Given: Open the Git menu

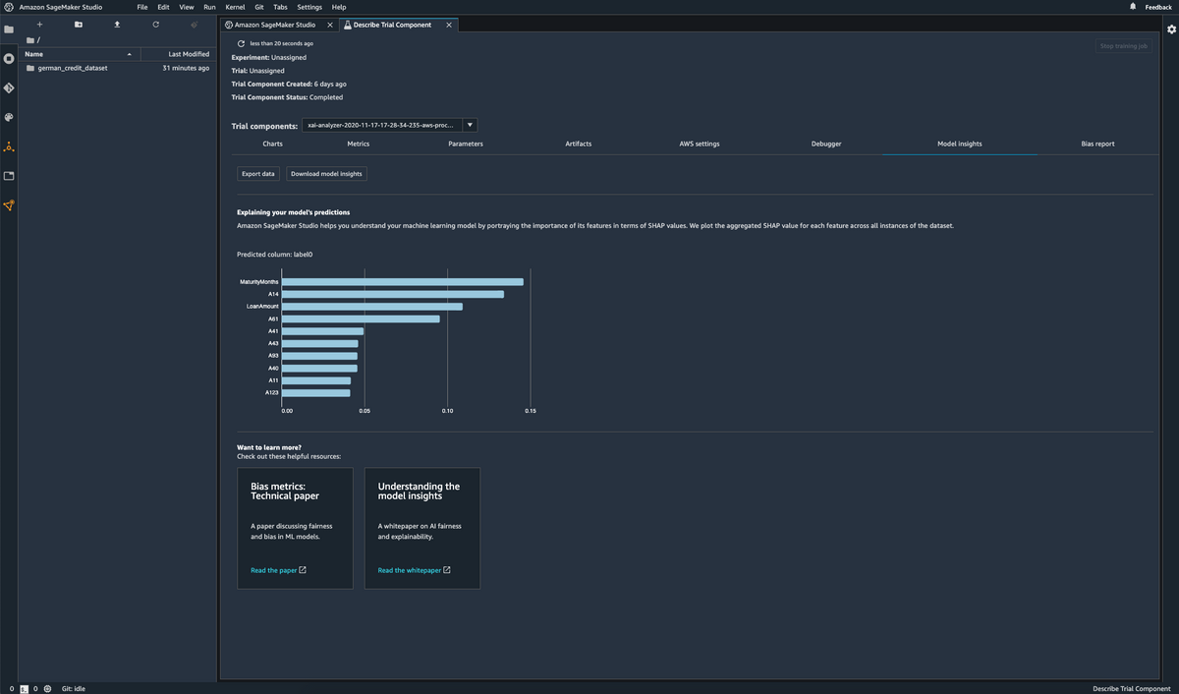Looking at the screenshot, I should tap(259, 7).
